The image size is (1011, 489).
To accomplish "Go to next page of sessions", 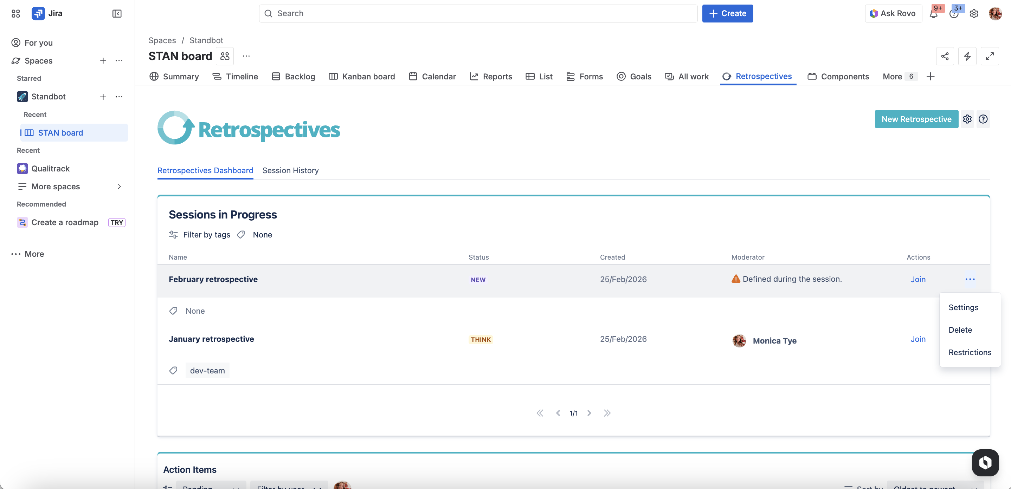I will click(x=589, y=413).
